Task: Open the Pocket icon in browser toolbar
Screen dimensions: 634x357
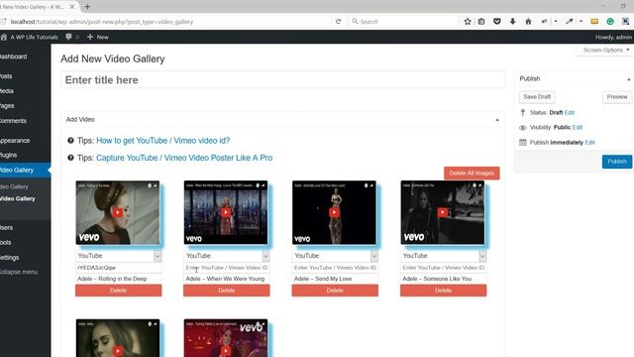Action: [497, 22]
